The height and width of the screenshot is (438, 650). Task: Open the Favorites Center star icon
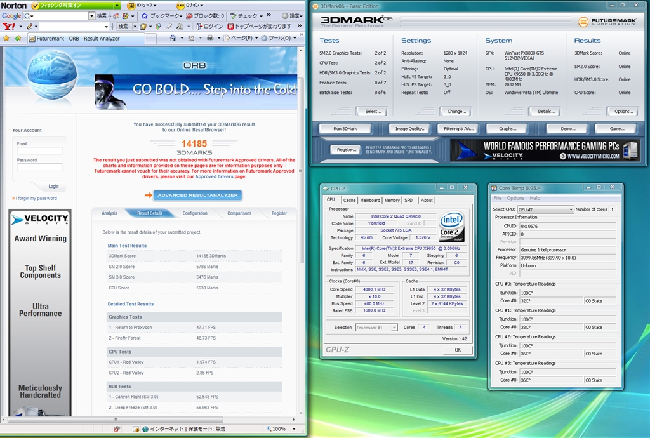click(x=6, y=38)
